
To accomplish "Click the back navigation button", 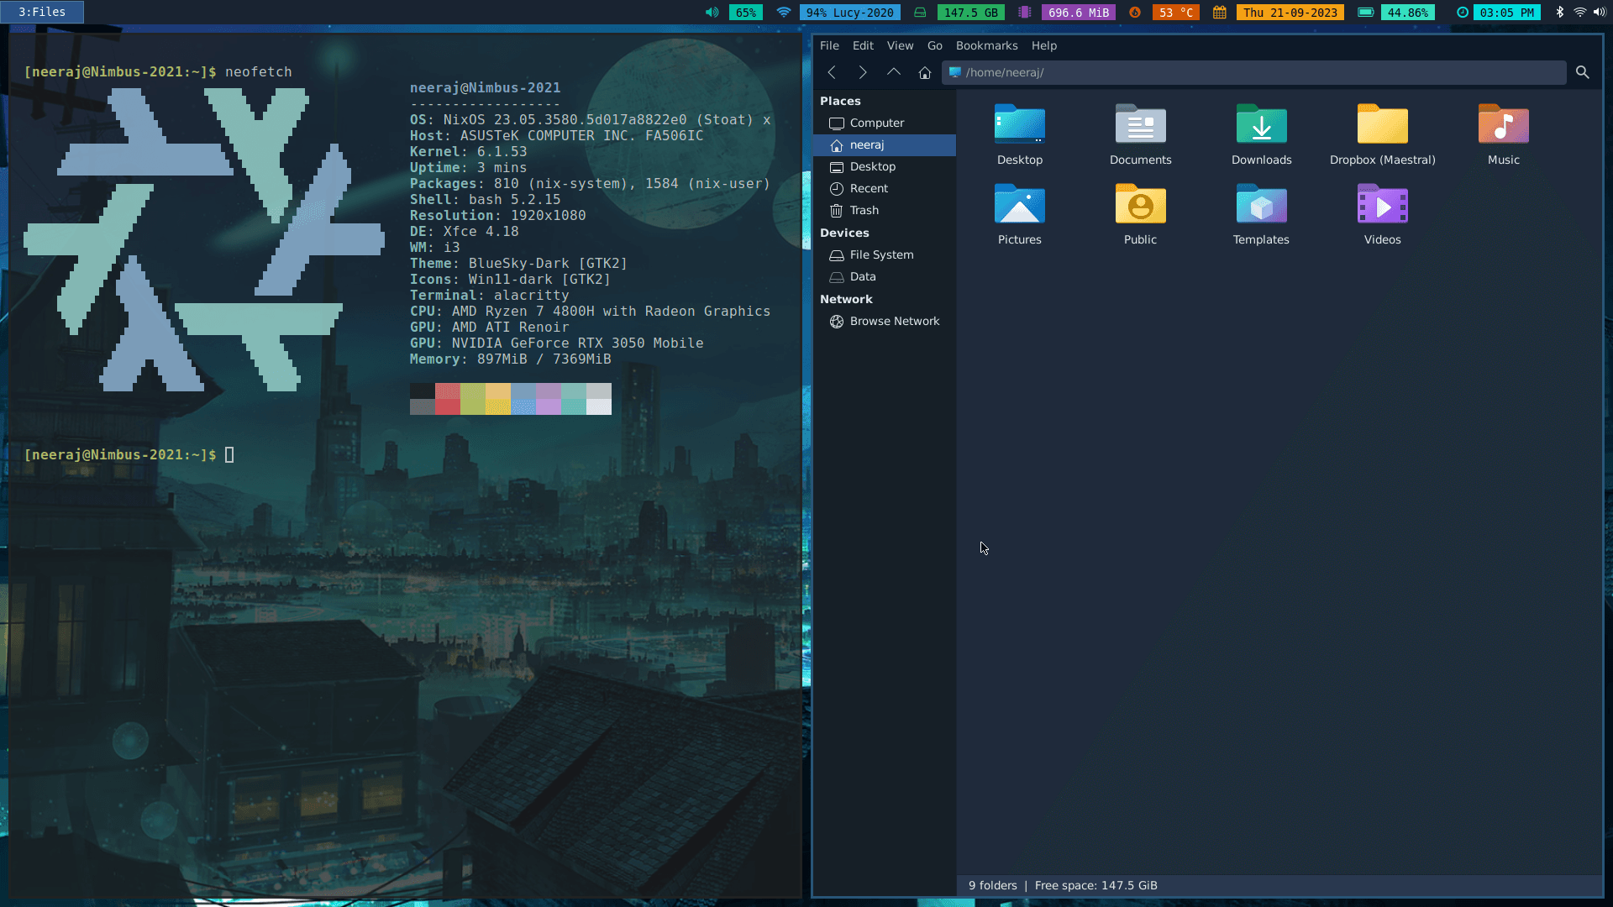I will [x=832, y=72].
